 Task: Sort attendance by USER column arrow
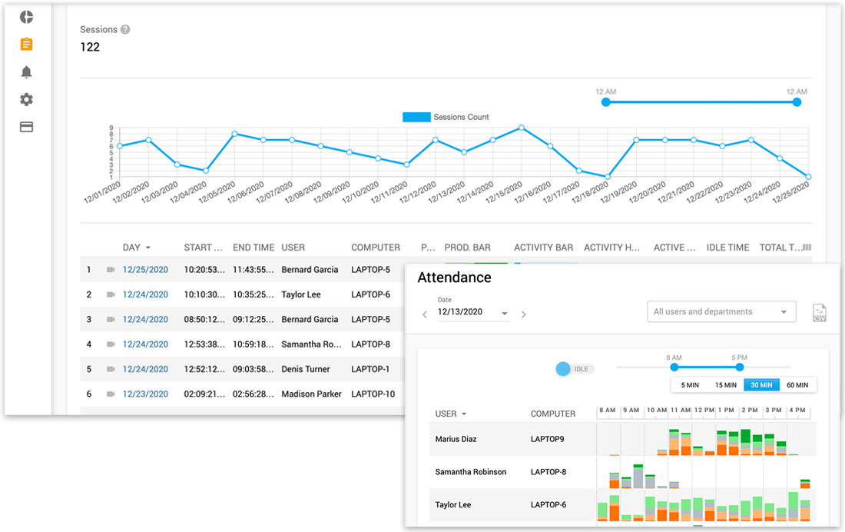coord(464,414)
